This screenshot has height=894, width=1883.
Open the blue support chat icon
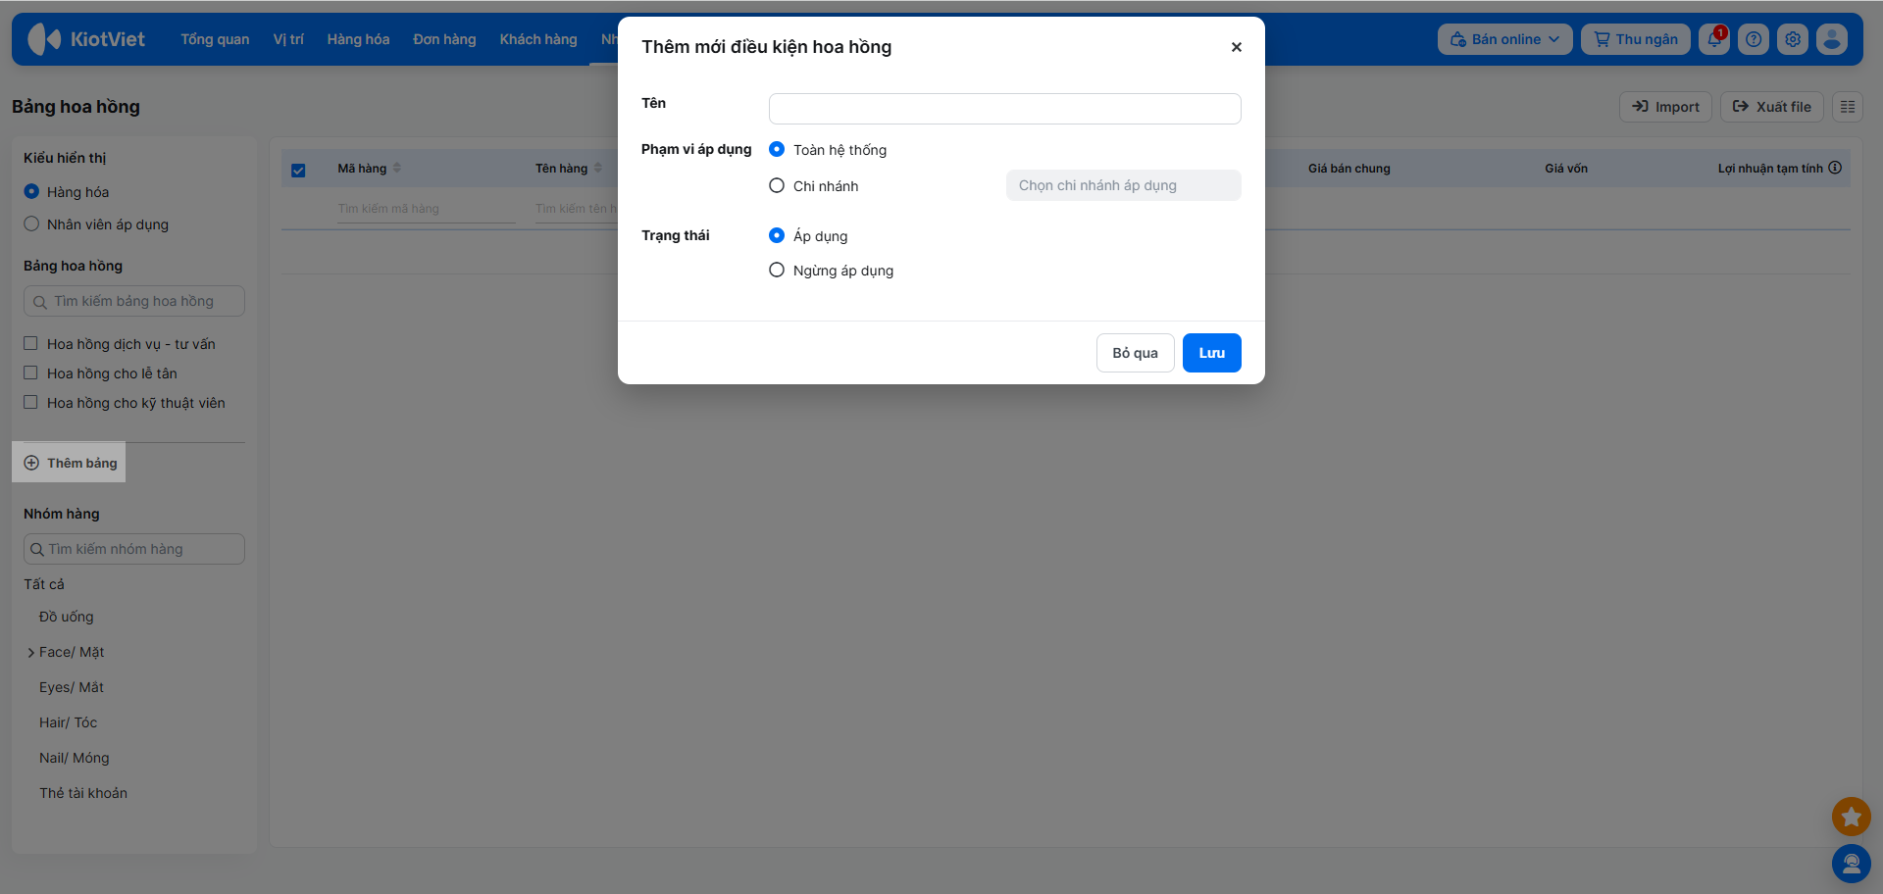[x=1852, y=864]
